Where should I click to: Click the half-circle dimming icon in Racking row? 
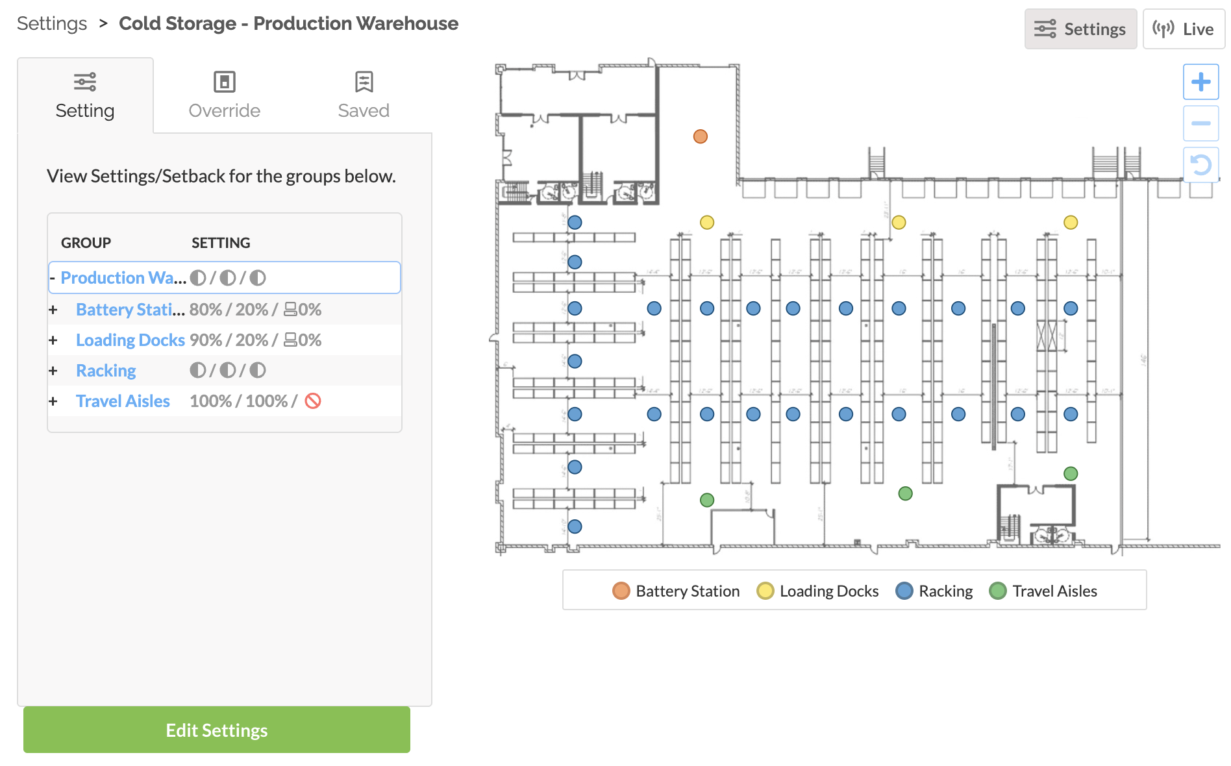(198, 371)
